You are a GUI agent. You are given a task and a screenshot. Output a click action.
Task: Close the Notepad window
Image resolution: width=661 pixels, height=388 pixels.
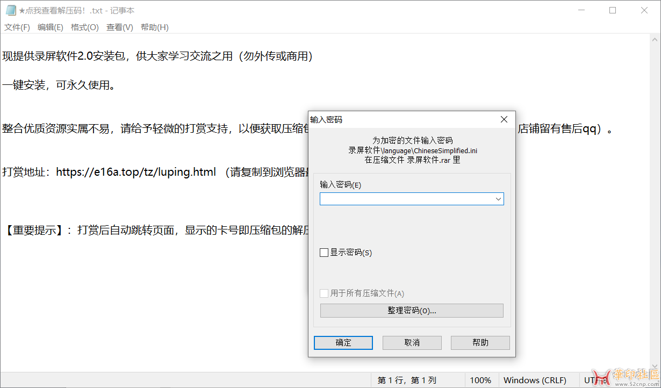click(644, 10)
